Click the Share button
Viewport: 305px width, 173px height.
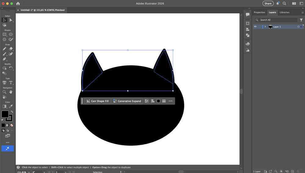pyautogui.click(x=268, y=3)
